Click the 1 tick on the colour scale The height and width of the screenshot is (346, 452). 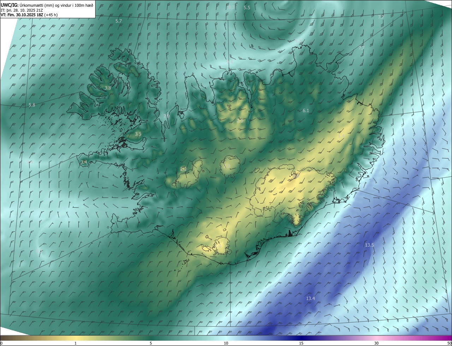click(x=76, y=344)
